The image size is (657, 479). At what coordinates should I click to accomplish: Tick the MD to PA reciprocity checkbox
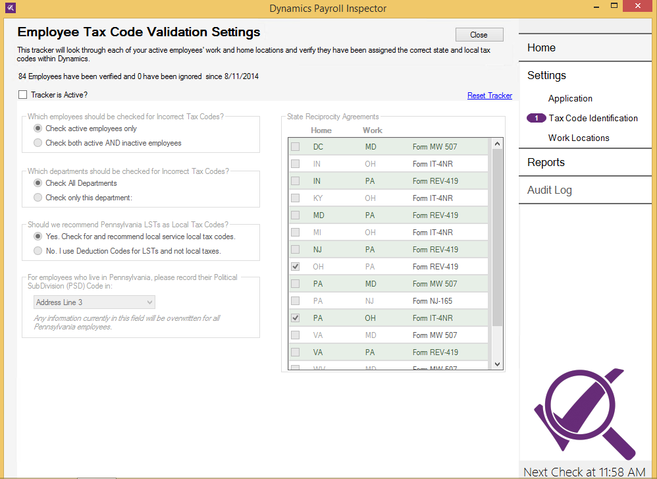pyautogui.click(x=296, y=215)
